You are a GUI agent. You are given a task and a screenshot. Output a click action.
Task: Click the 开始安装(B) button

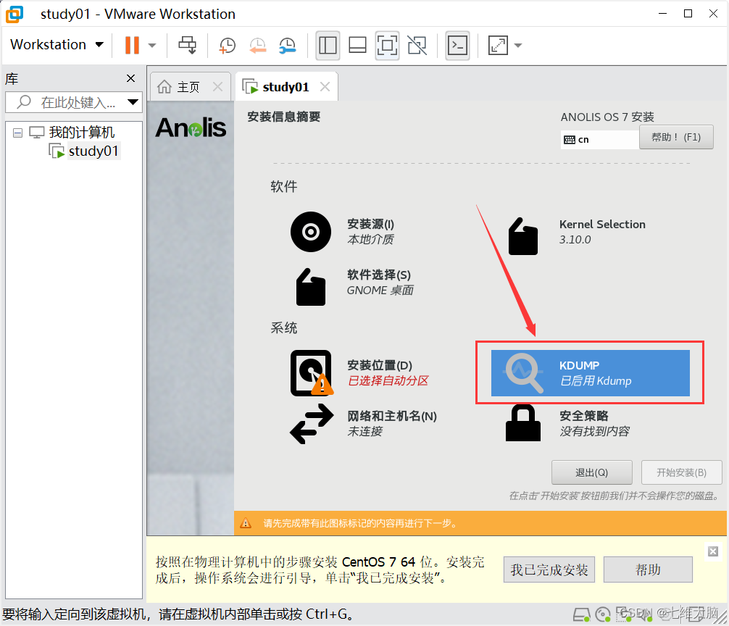[682, 472]
